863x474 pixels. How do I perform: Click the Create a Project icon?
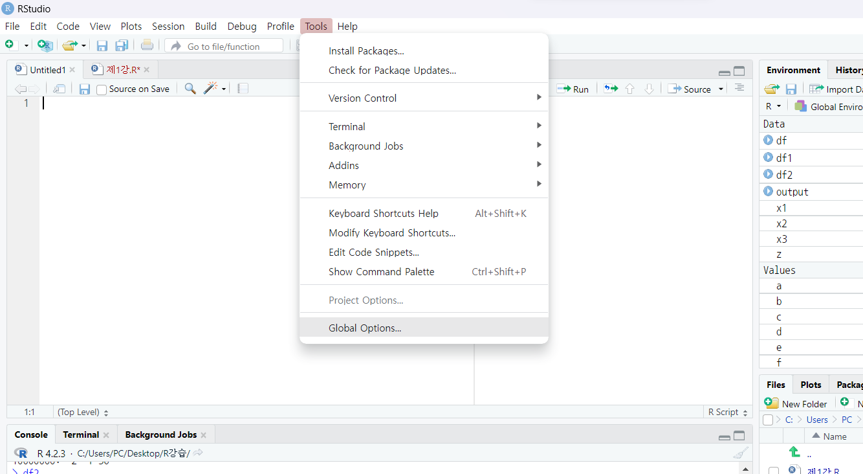45,45
